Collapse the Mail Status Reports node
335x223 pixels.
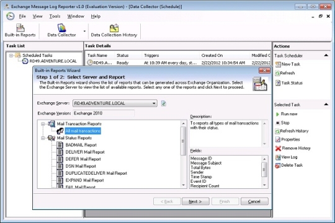pyautogui.click(x=43, y=138)
